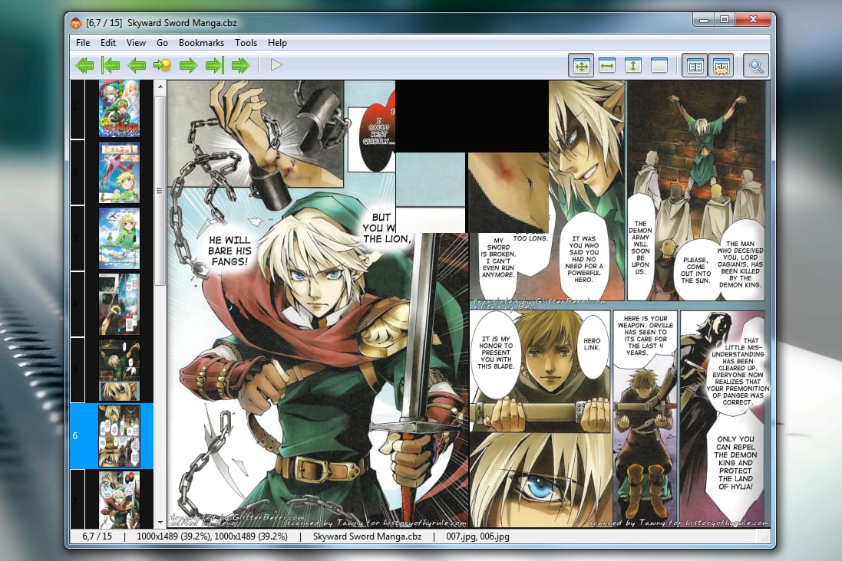Viewport: 842px width, 561px height.
Task: Select Best fit zoom mode
Action: click(x=581, y=66)
